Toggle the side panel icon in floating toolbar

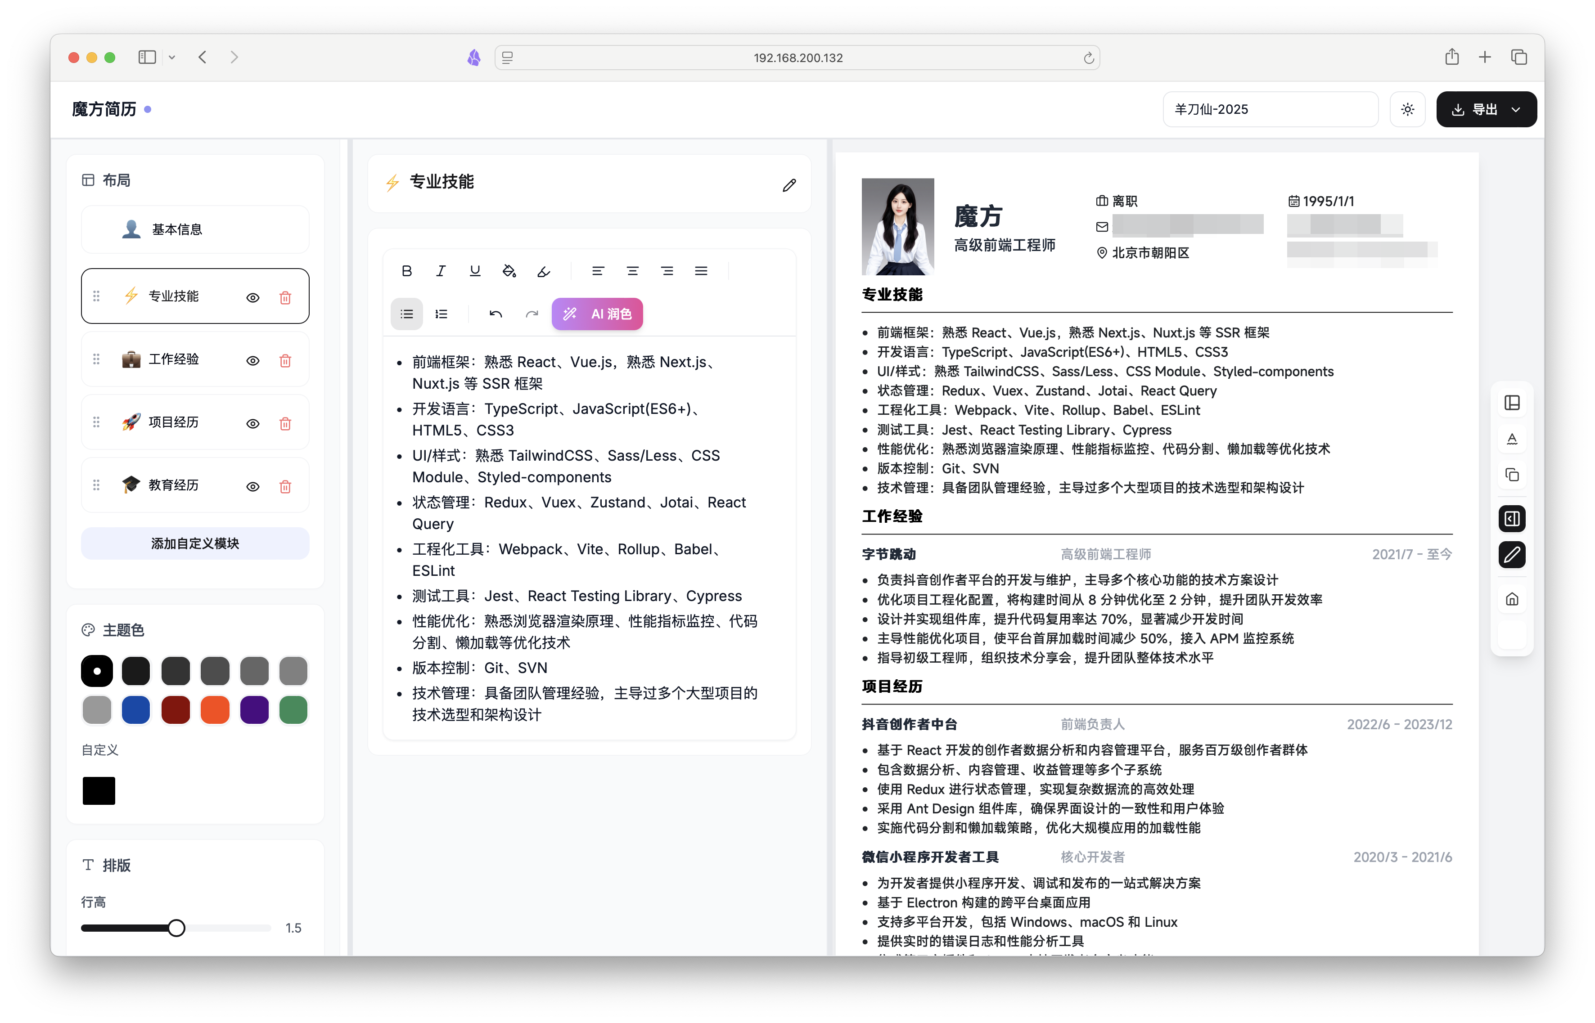click(1512, 518)
